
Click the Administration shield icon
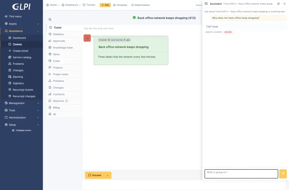(6, 117)
